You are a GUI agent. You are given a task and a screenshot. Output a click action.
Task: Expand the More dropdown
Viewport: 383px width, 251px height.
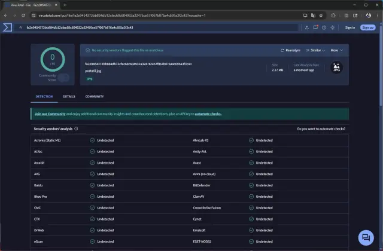coord(336,50)
